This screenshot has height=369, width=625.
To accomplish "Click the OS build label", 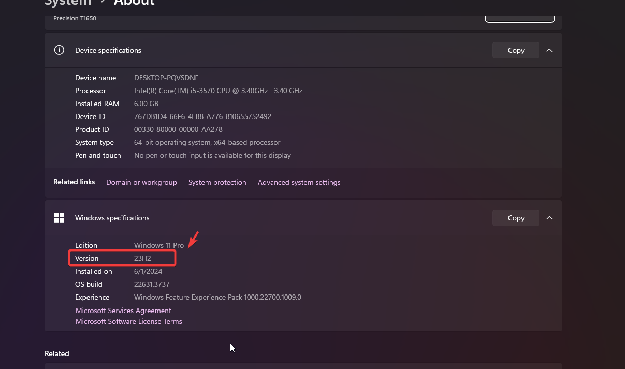I will pos(89,284).
